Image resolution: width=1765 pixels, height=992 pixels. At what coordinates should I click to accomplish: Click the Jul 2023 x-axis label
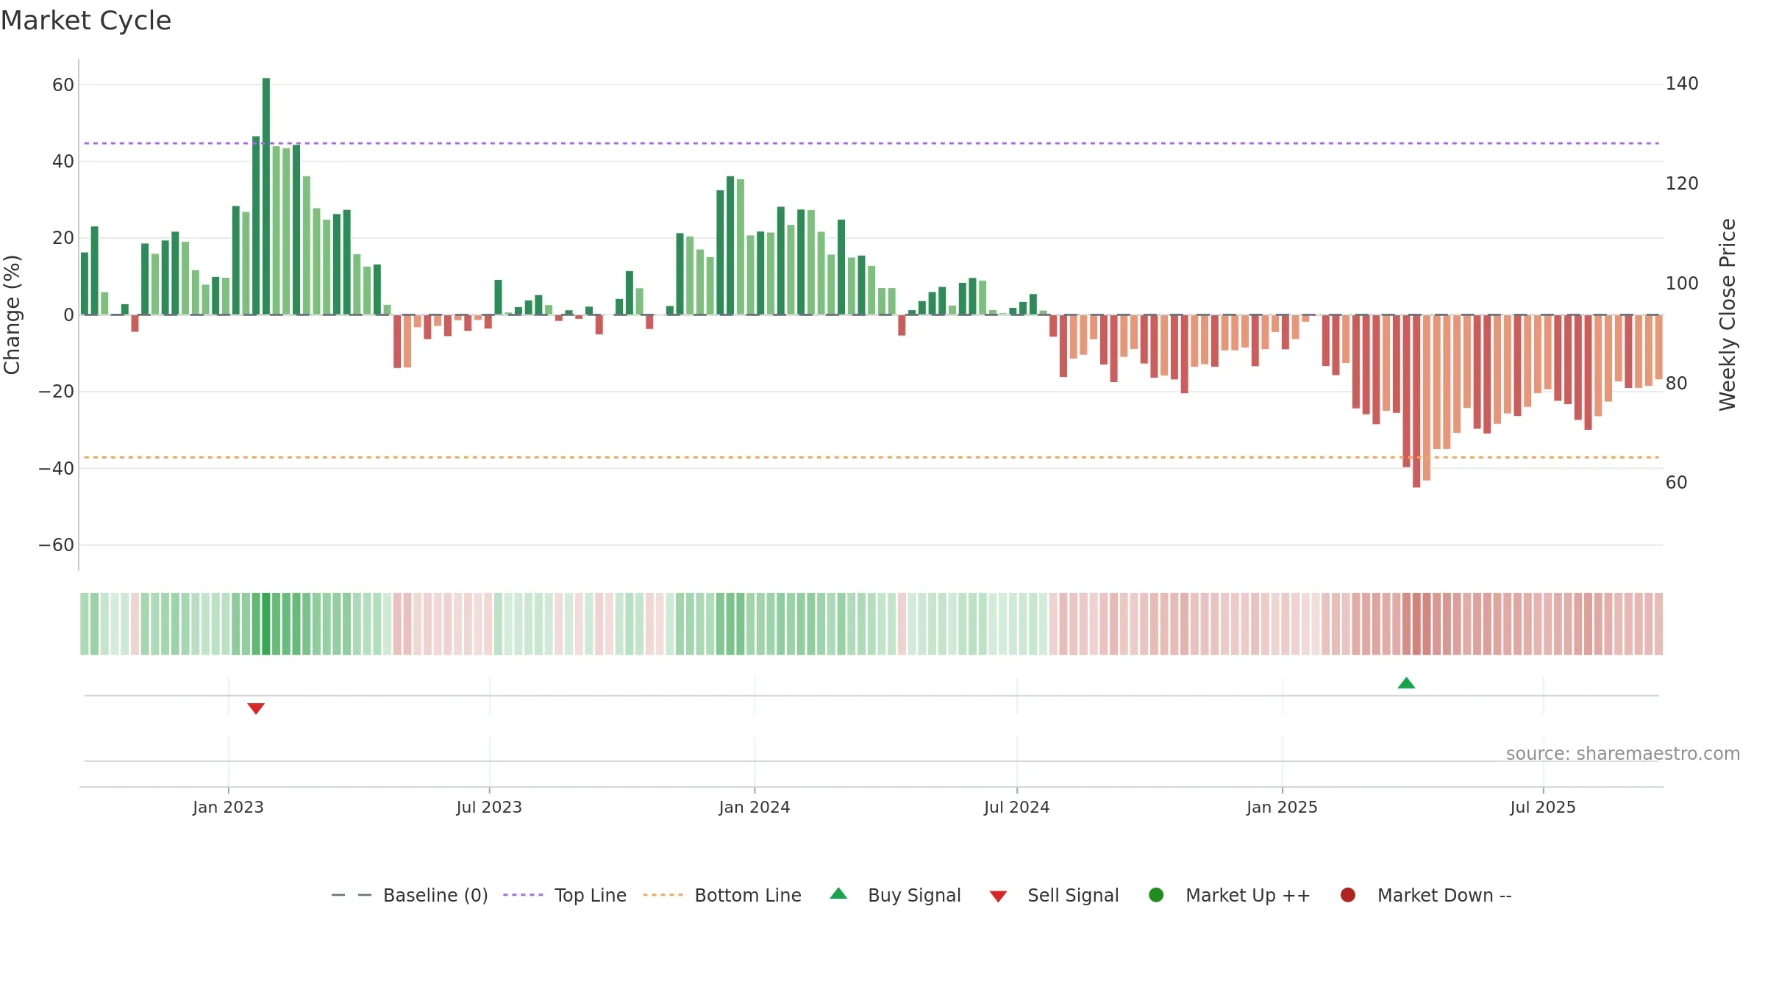[x=489, y=807]
